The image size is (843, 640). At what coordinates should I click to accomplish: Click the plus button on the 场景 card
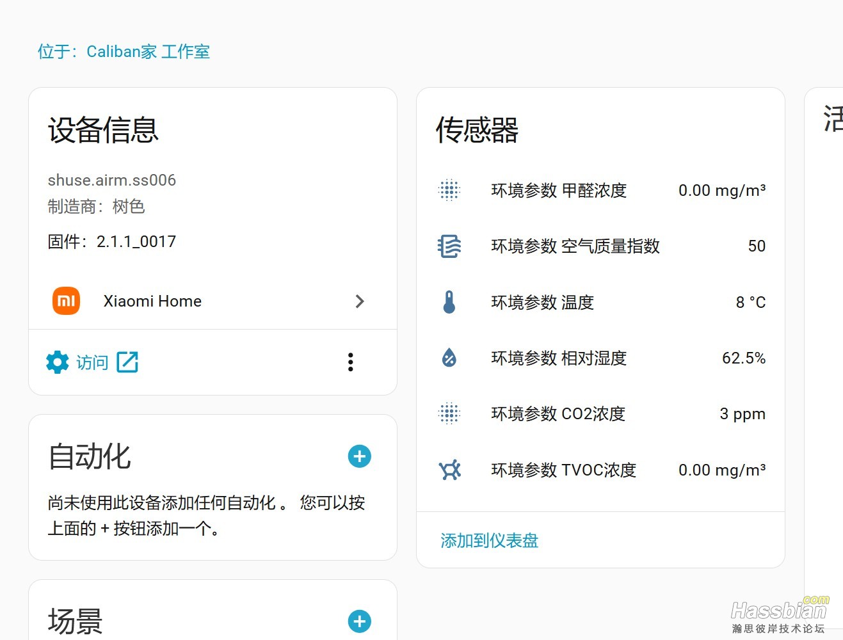pos(359,621)
